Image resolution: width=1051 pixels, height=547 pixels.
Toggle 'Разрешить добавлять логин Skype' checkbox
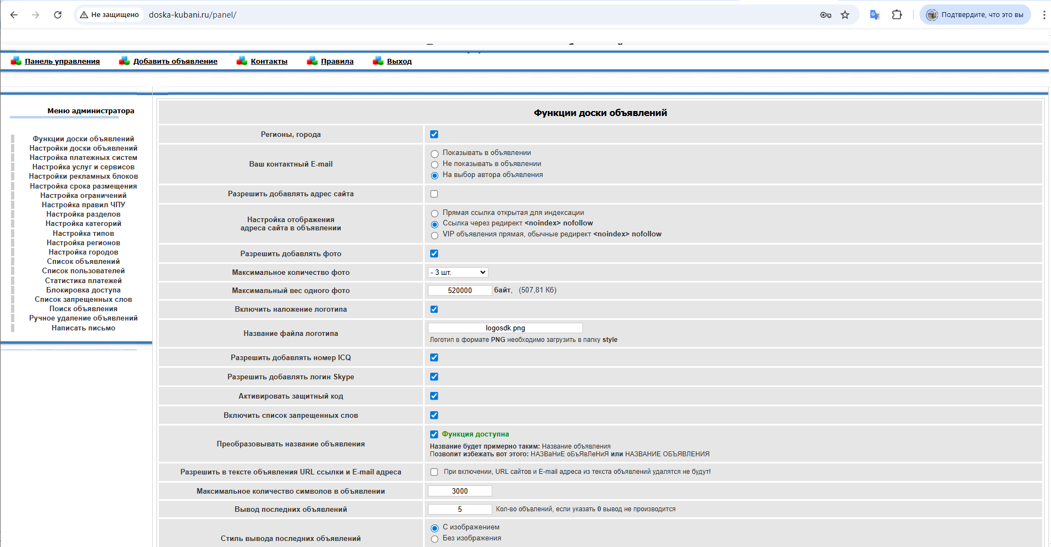coord(434,377)
